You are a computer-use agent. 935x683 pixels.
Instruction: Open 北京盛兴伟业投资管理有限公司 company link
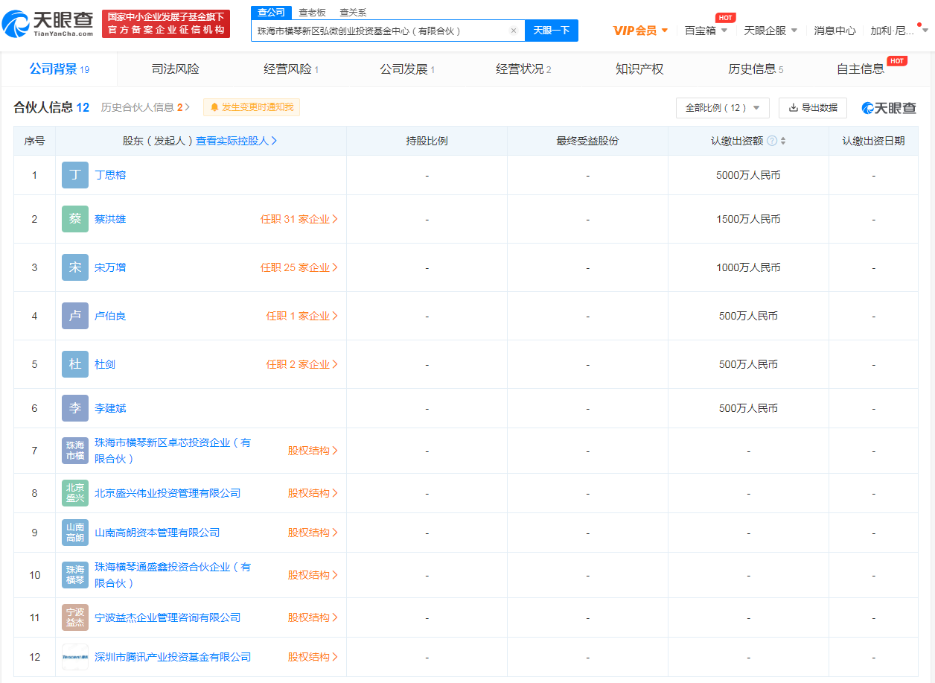tap(167, 493)
